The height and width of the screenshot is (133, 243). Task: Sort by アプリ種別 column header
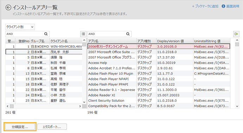pyautogui.click(x=146, y=41)
